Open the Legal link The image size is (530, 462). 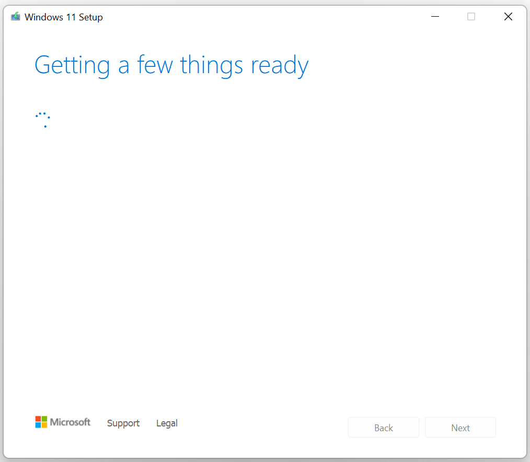click(x=167, y=423)
